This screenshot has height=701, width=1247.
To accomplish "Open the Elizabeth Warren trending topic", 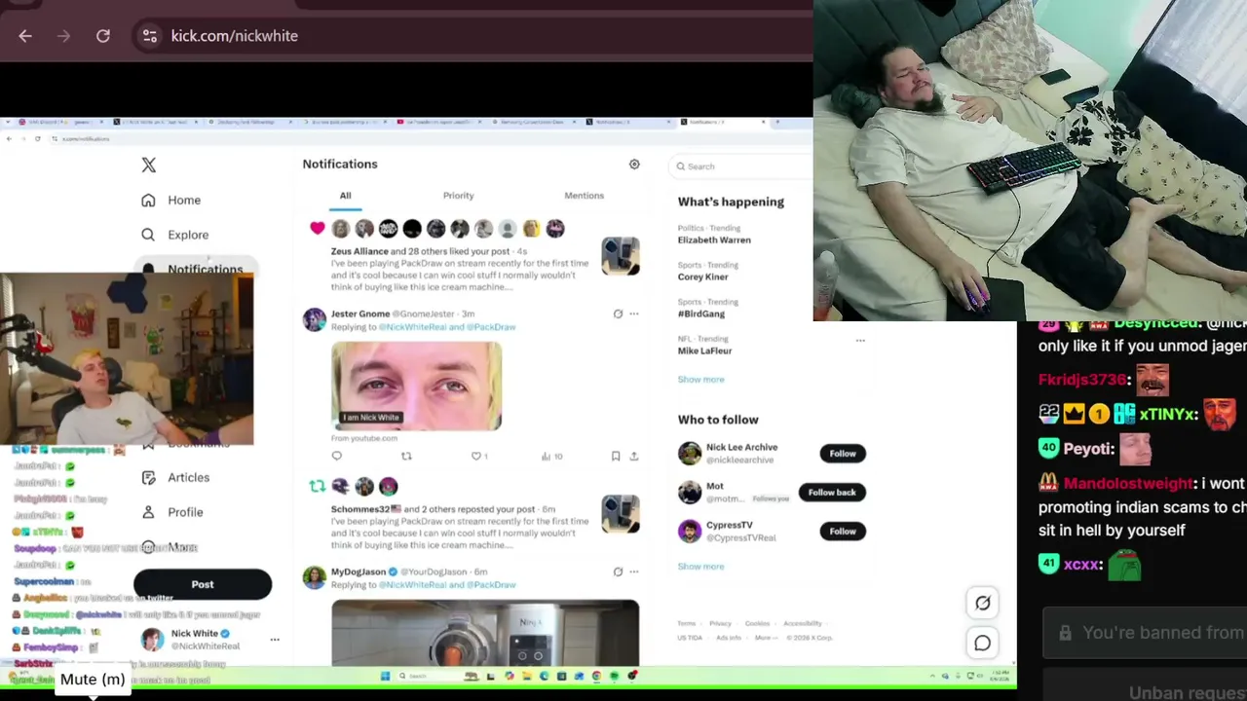I will (x=714, y=235).
